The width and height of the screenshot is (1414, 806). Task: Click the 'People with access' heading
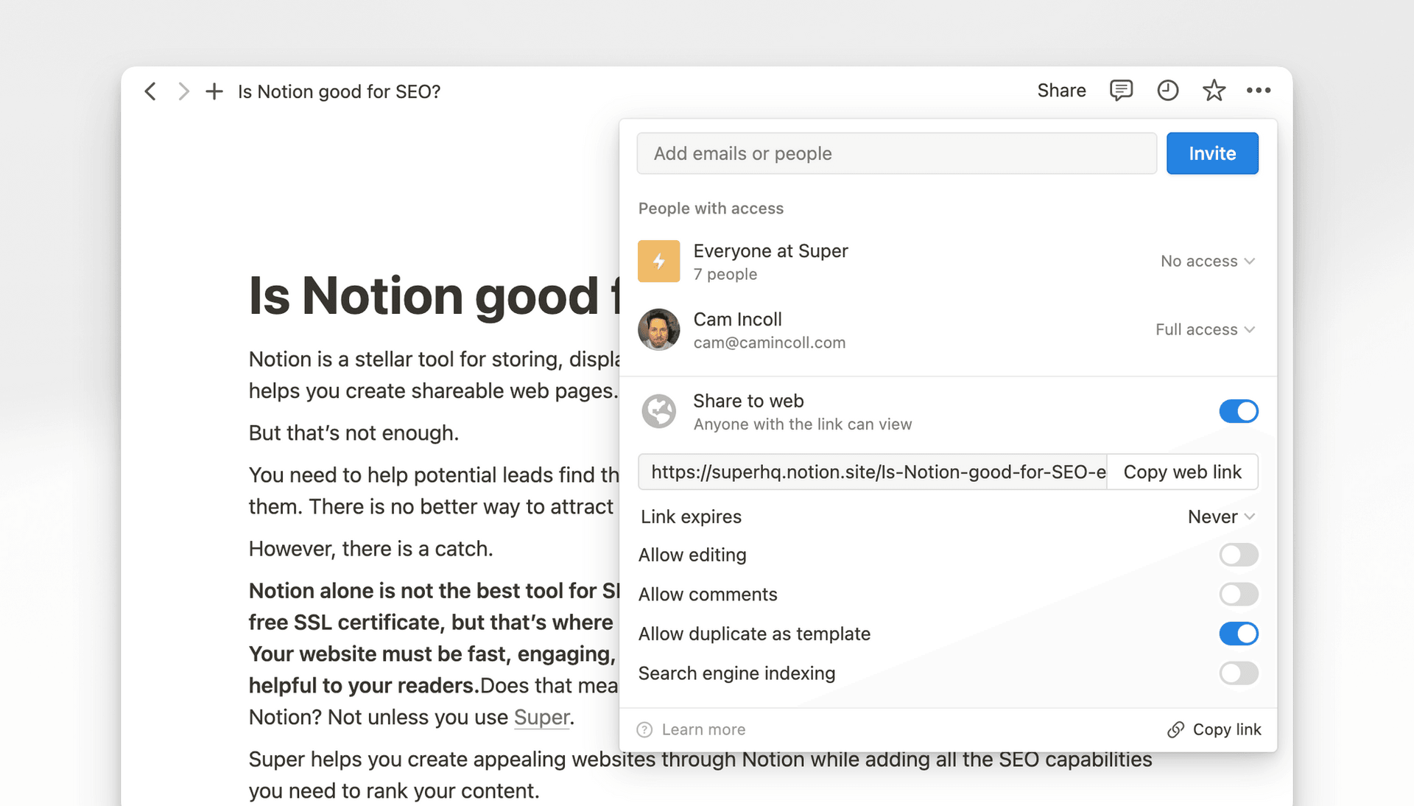[x=711, y=208]
